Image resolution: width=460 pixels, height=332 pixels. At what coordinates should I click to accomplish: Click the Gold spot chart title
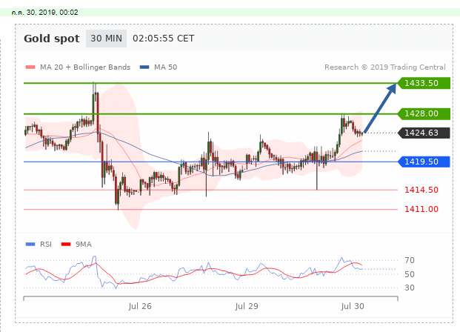point(52,39)
